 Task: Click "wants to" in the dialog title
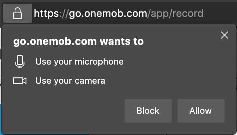click(x=122, y=41)
